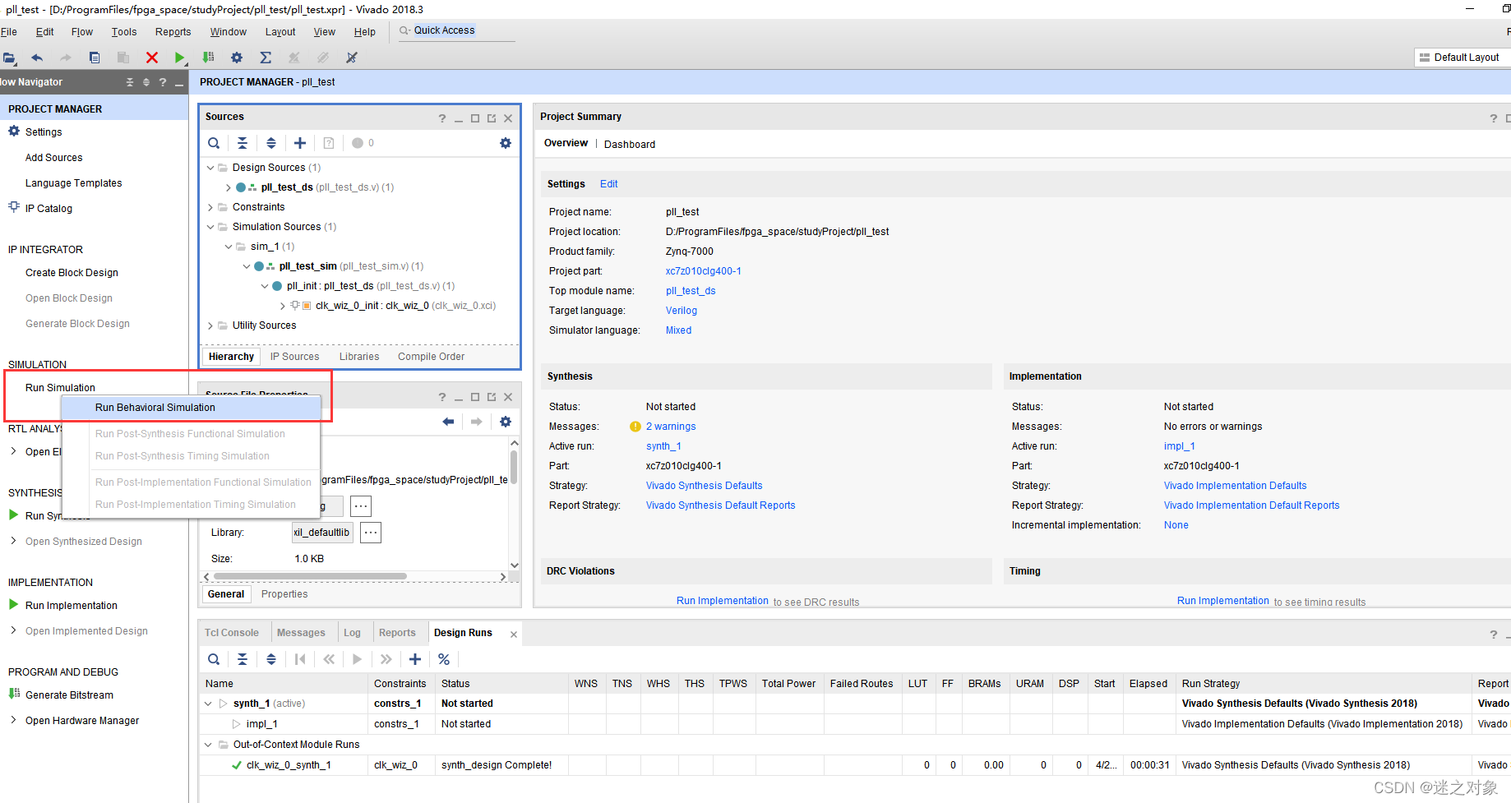
Task: Open Settings in Project Manager
Action: click(x=44, y=132)
